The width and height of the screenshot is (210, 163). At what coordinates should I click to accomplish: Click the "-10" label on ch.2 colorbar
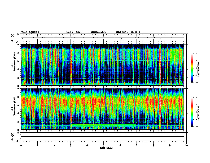click(x=196, y=127)
